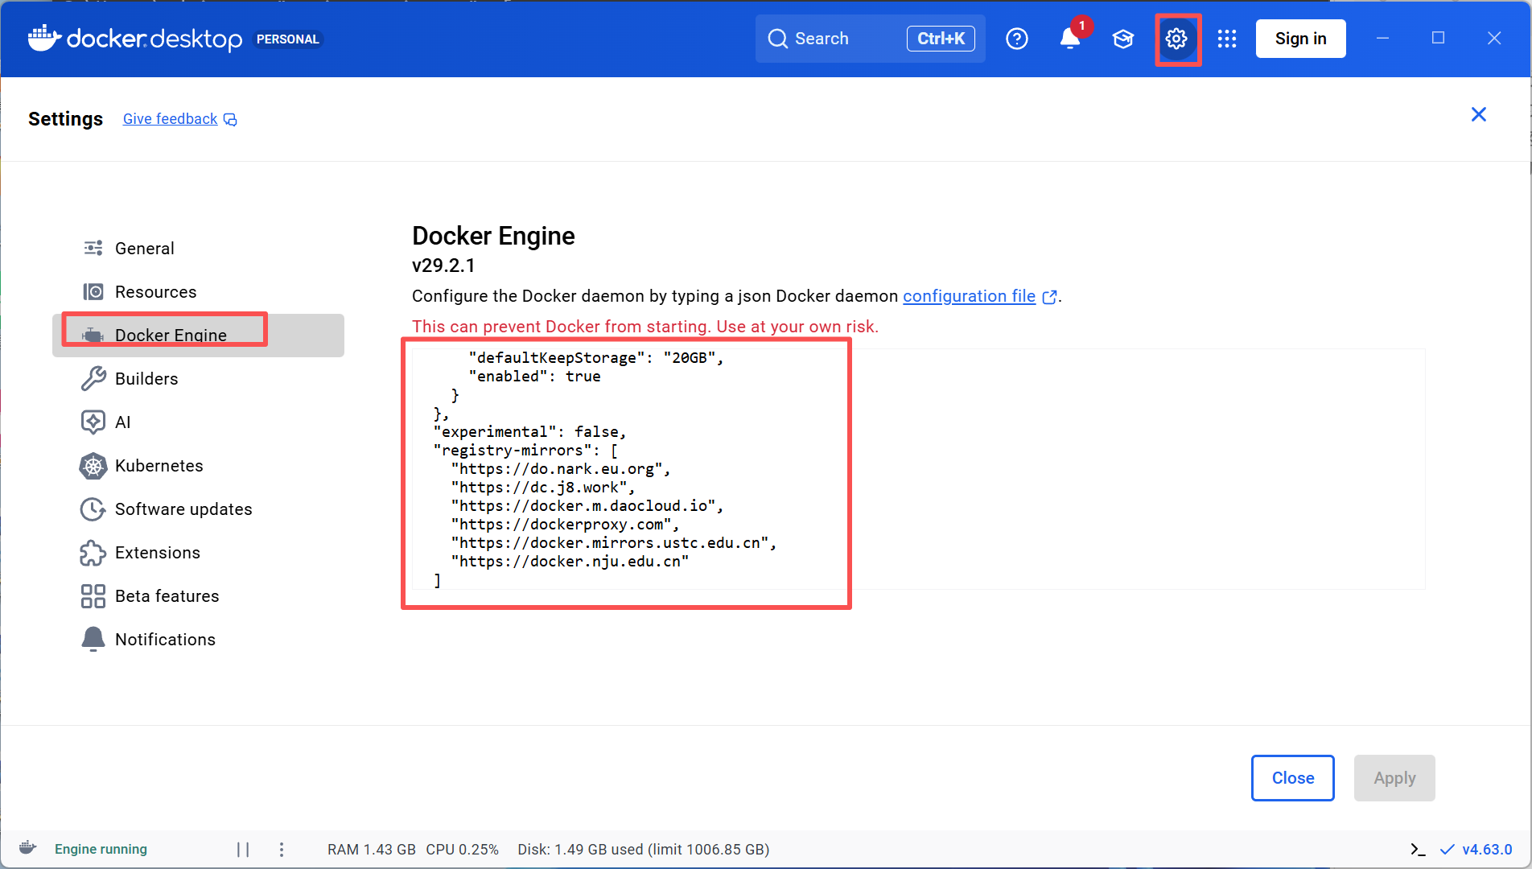Click the whale icon in the status bar

click(x=27, y=848)
